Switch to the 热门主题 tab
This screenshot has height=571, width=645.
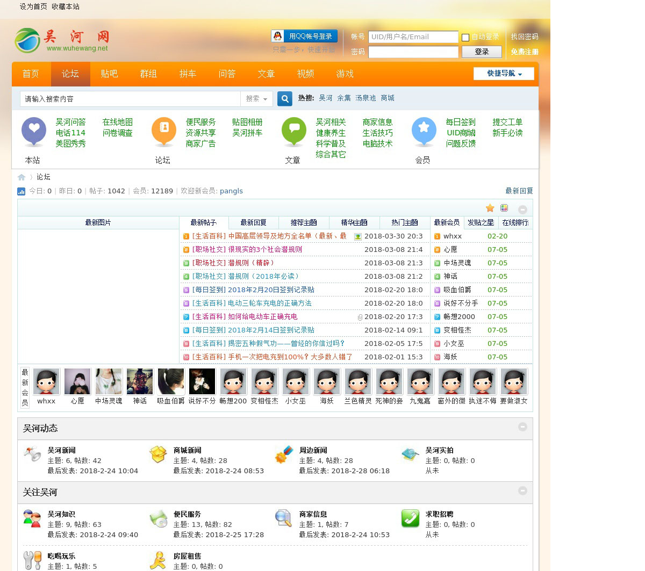[x=404, y=222]
